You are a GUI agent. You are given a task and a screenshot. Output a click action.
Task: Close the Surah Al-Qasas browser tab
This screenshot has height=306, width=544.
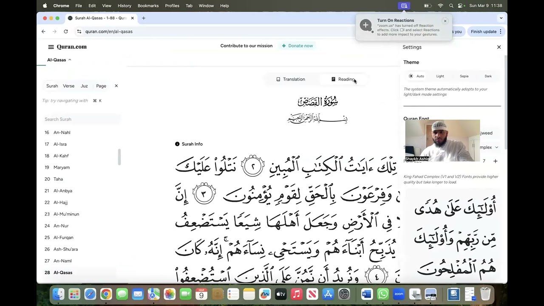pos(133,18)
